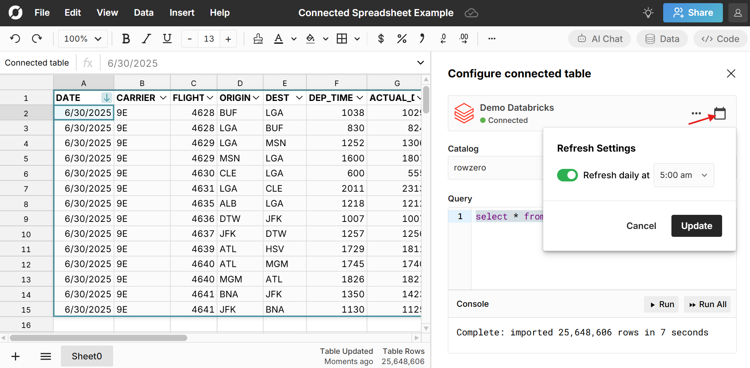Toggle italic formatting

[x=146, y=38]
